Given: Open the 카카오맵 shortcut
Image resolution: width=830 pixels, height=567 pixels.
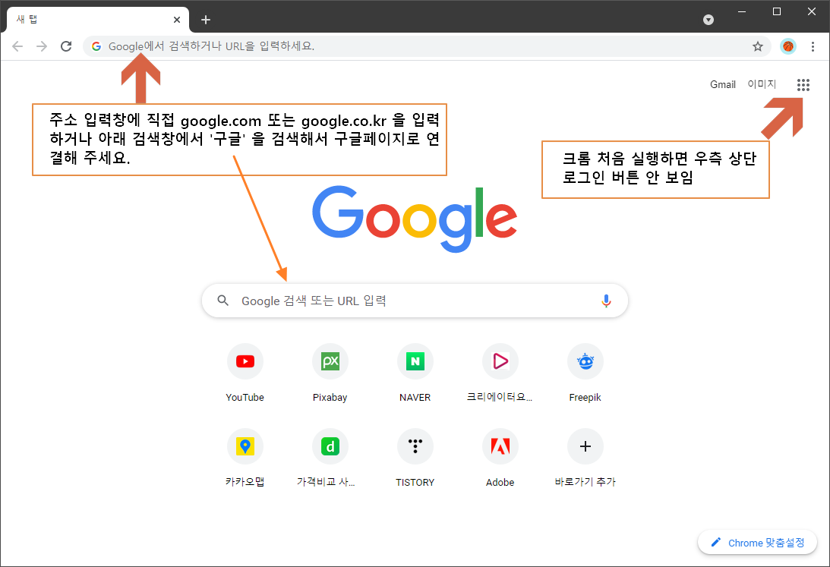Looking at the screenshot, I should pyautogui.click(x=245, y=458).
